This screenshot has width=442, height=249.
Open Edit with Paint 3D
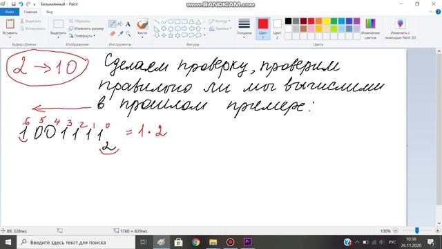pyautogui.click(x=400, y=29)
